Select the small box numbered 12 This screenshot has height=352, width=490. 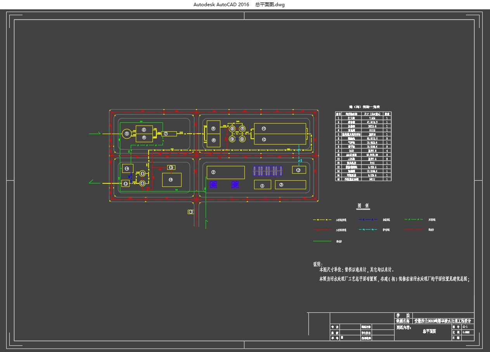click(x=299, y=170)
